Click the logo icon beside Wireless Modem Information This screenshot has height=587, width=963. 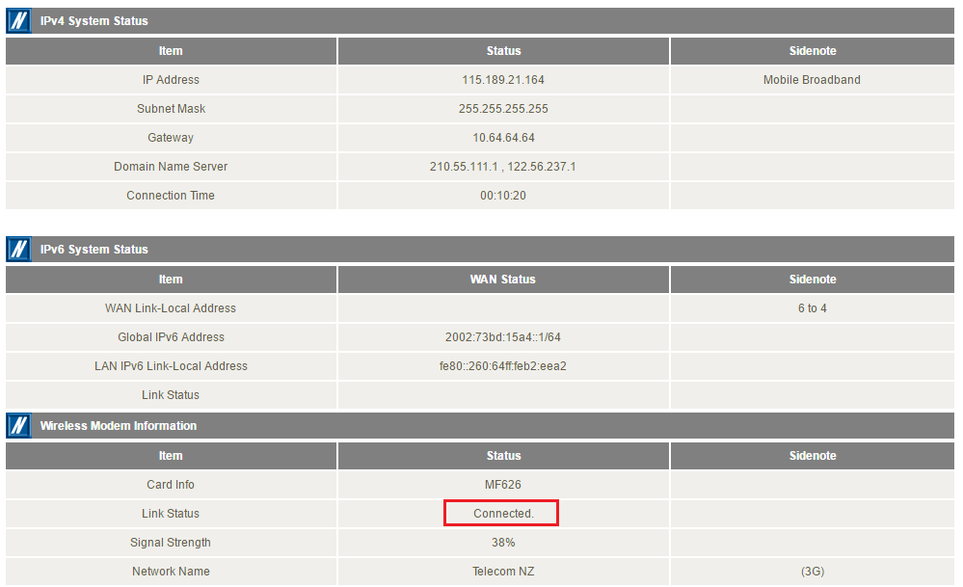pos(18,425)
